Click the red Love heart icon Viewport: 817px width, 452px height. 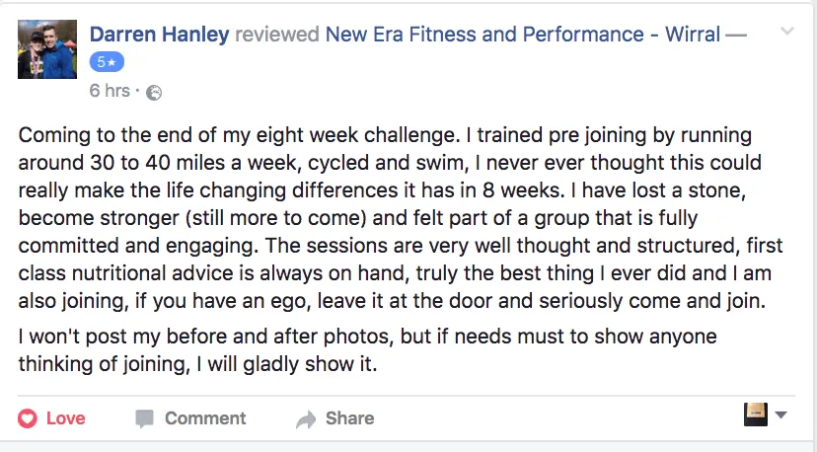tap(28, 418)
